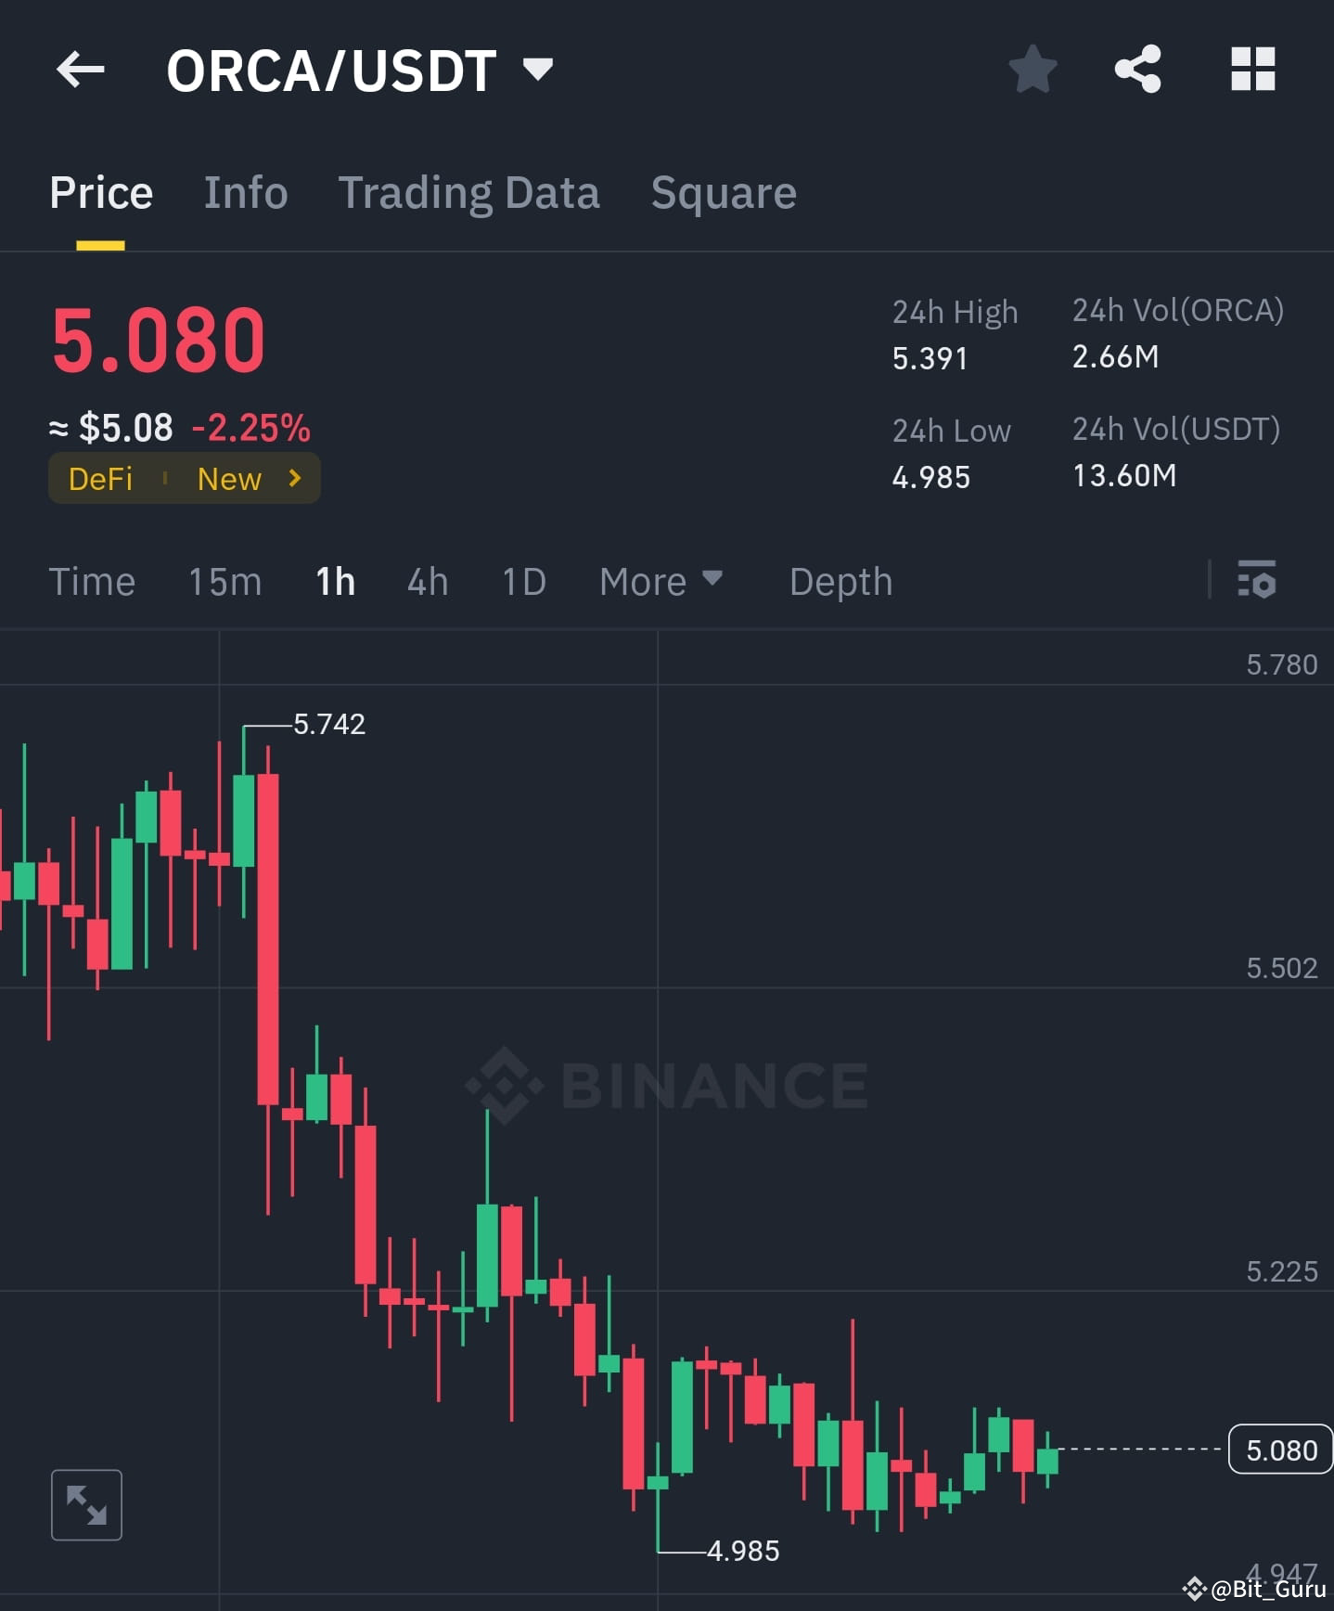Open the grid layout icon top right
The height and width of the screenshot is (1611, 1334).
[x=1251, y=67]
